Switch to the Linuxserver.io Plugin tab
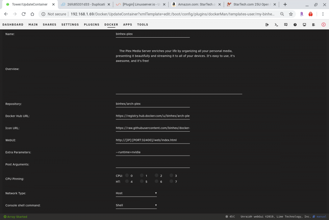The height and width of the screenshot is (220, 329). [x=141, y=4]
